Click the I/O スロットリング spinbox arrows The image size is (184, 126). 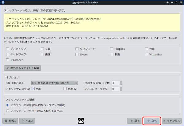click(121, 89)
